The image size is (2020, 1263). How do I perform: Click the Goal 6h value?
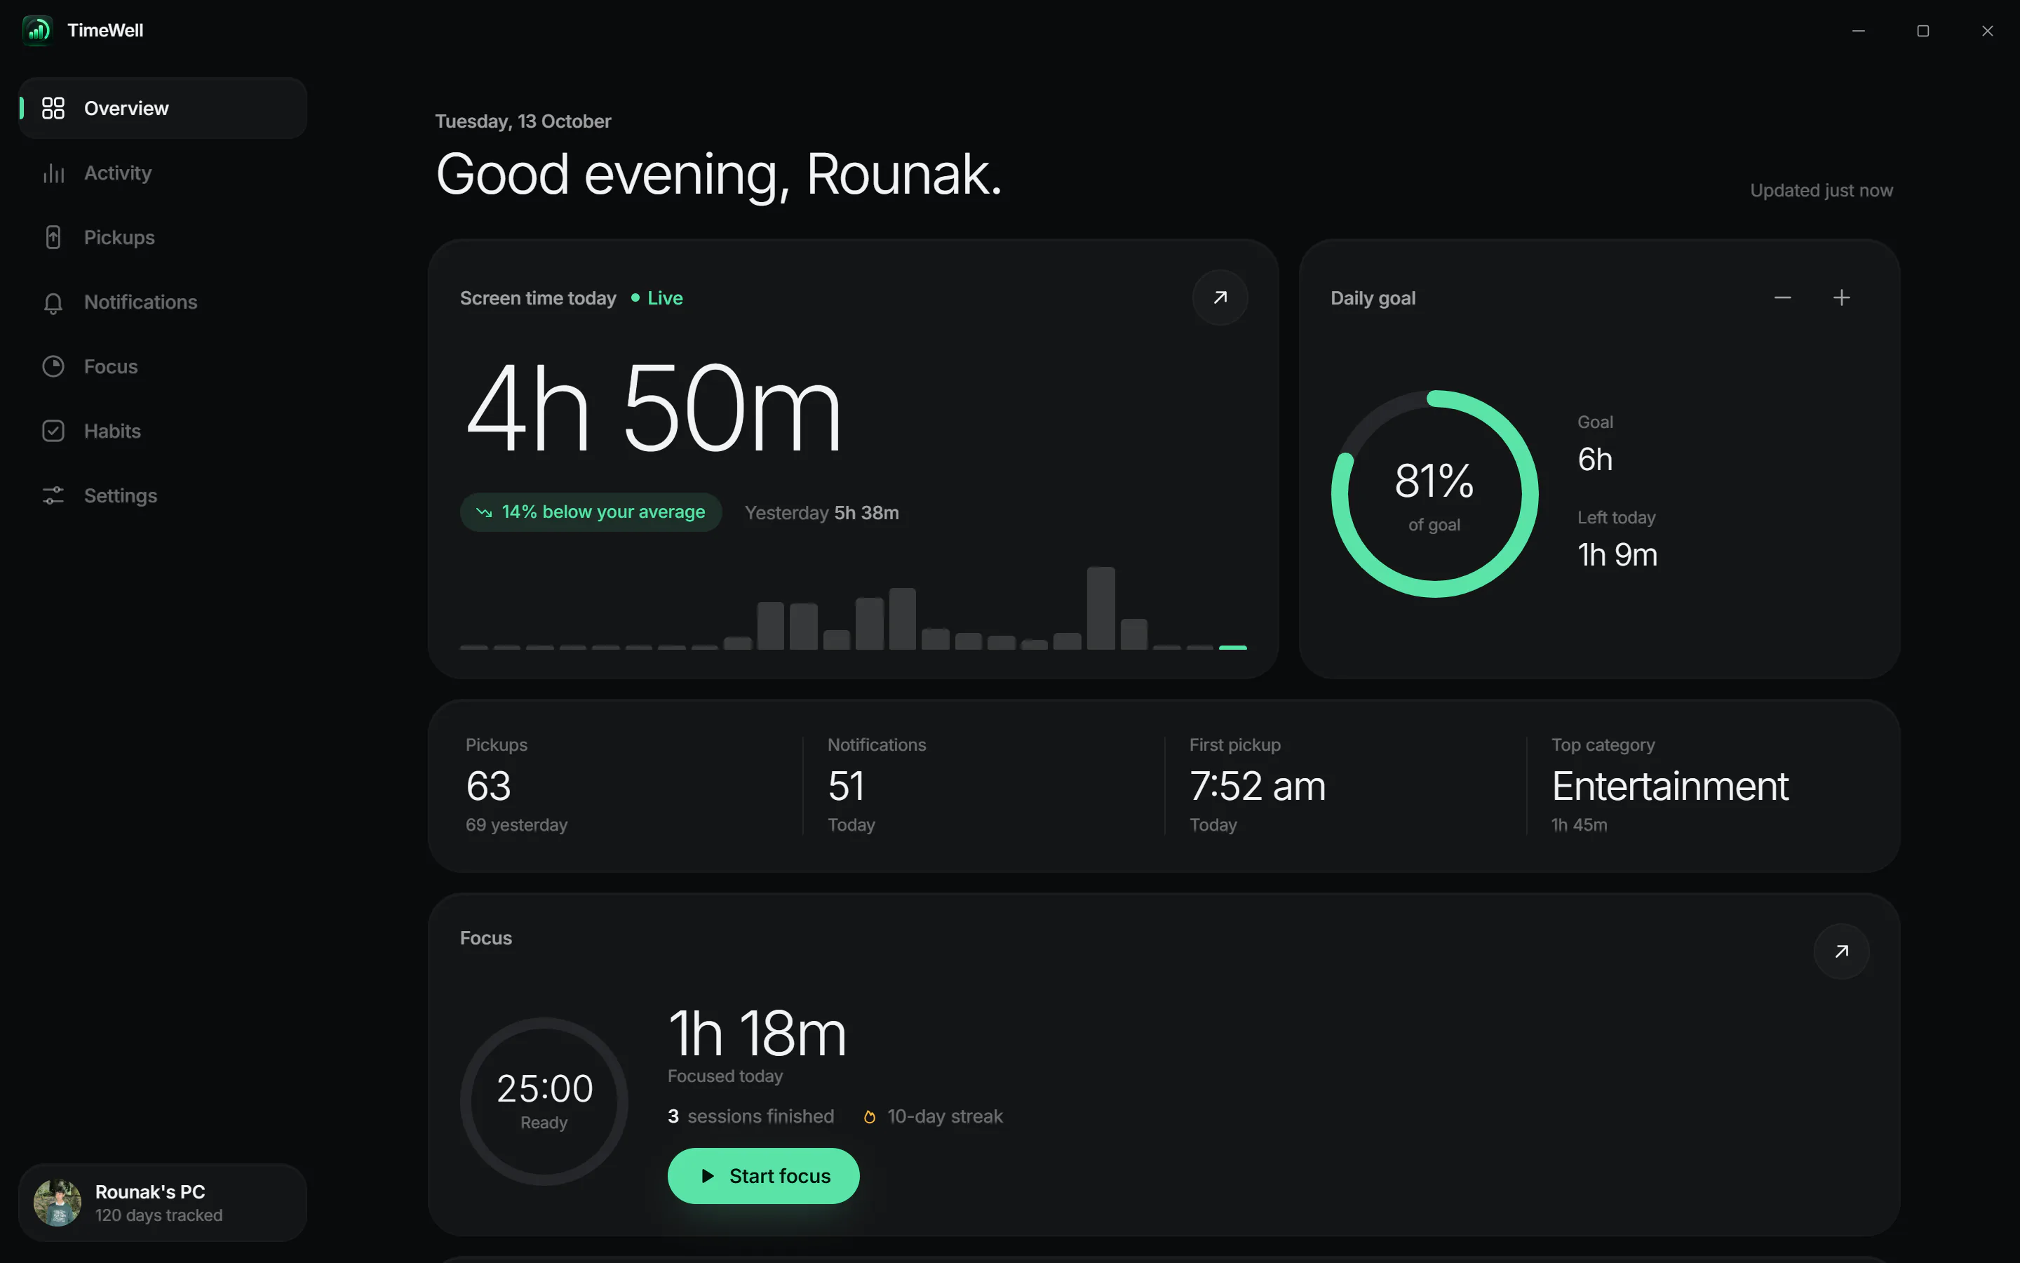[1594, 460]
